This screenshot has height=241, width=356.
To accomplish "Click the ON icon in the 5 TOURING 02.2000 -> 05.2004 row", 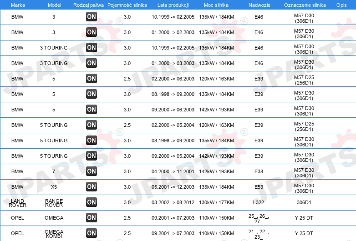I will tap(92, 125).
